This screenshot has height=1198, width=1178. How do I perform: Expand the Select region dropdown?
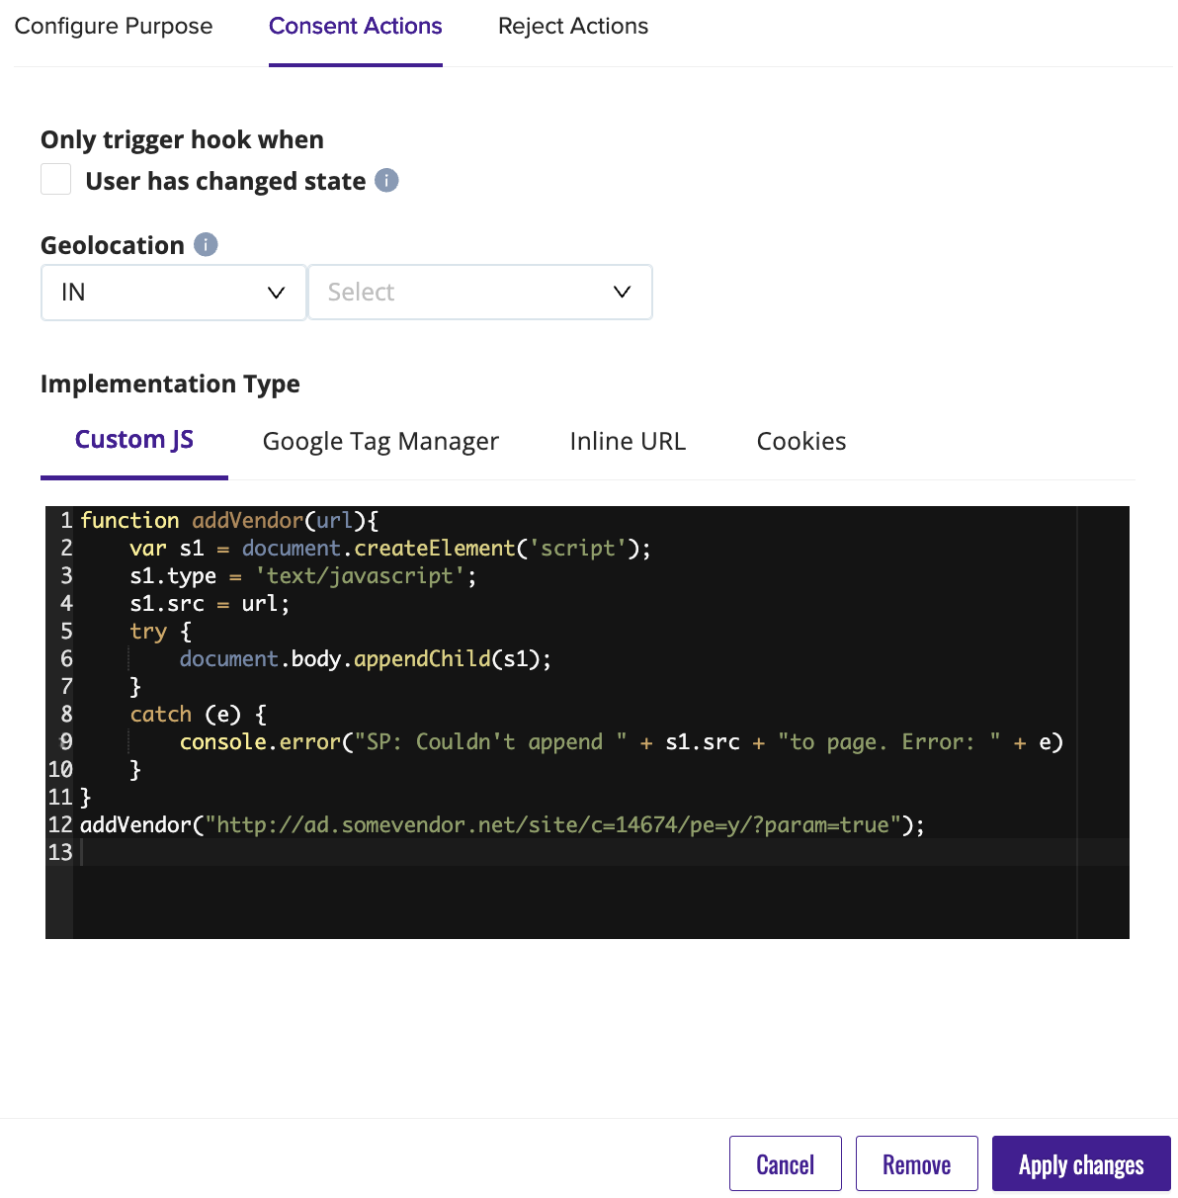point(479,293)
